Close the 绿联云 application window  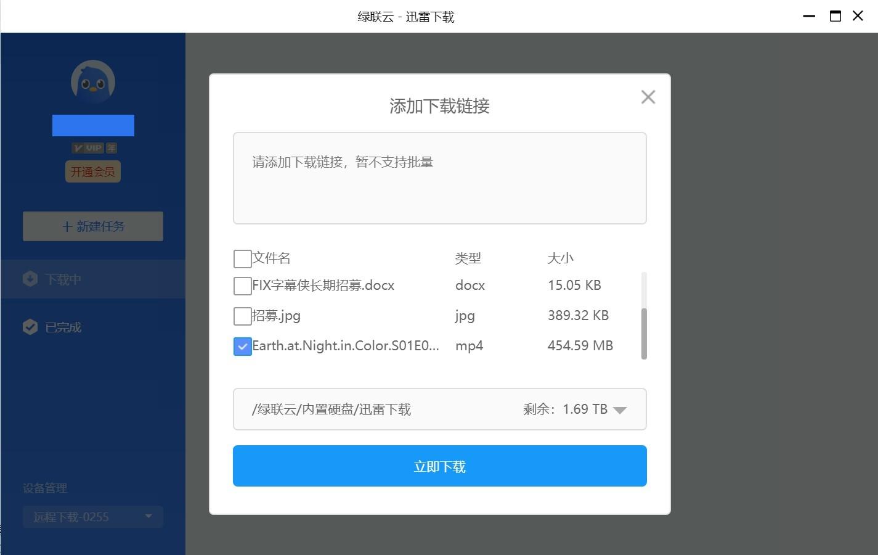pyautogui.click(x=858, y=16)
